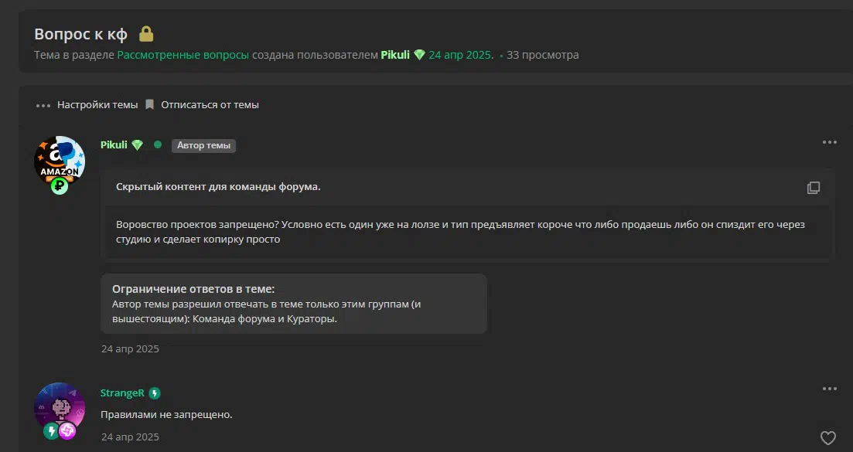The width and height of the screenshot is (853, 452).
Task: Click the green lightning badge on StrangeR's avatar
Action: (x=51, y=431)
